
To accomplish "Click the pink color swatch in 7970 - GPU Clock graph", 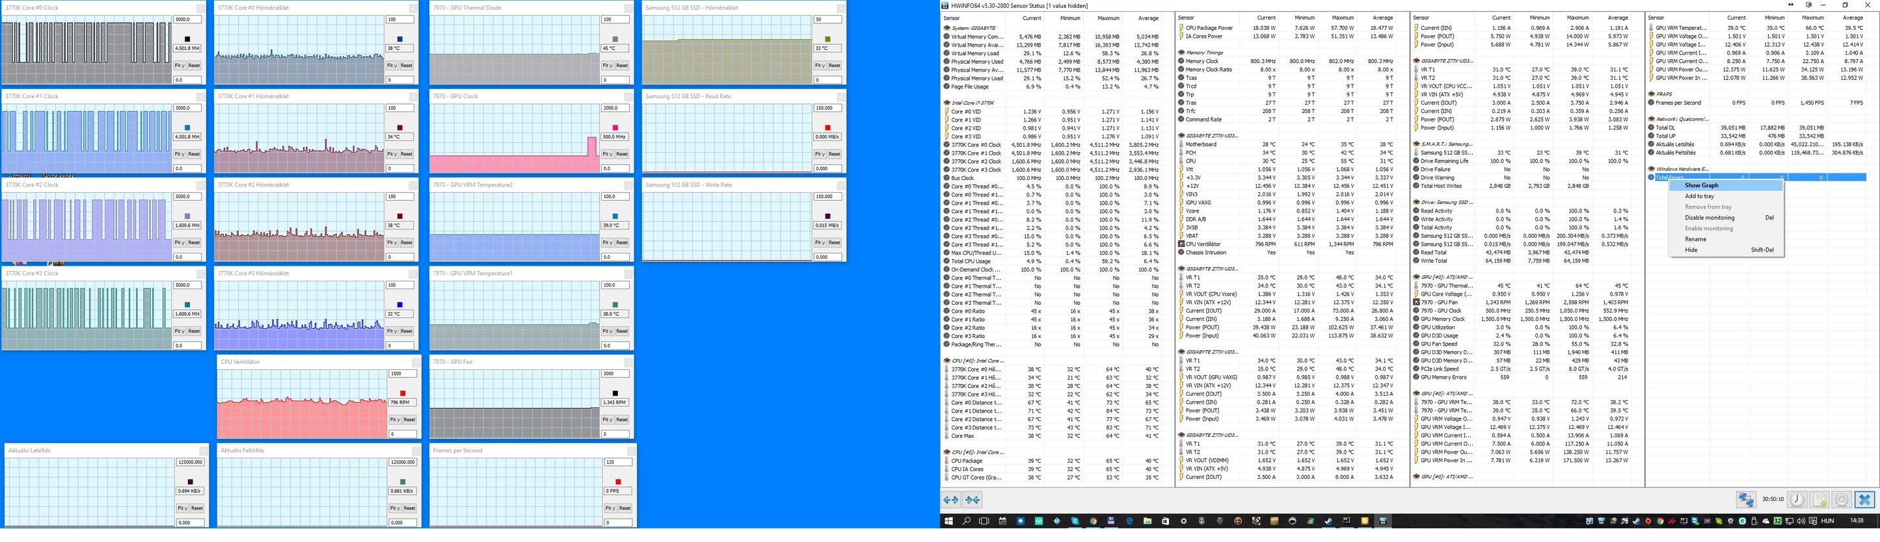I will point(615,127).
